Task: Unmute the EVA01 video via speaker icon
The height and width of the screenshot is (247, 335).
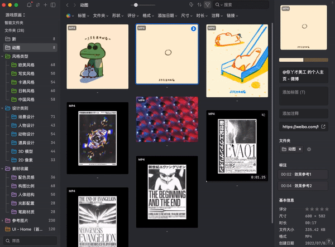Action: tap(264, 115)
